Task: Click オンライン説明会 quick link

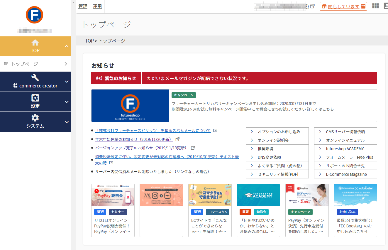Action: pos(277,140)
